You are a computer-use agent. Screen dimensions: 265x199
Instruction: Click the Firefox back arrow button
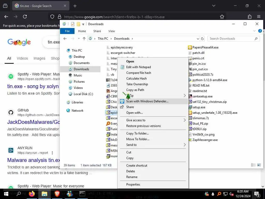6,17
